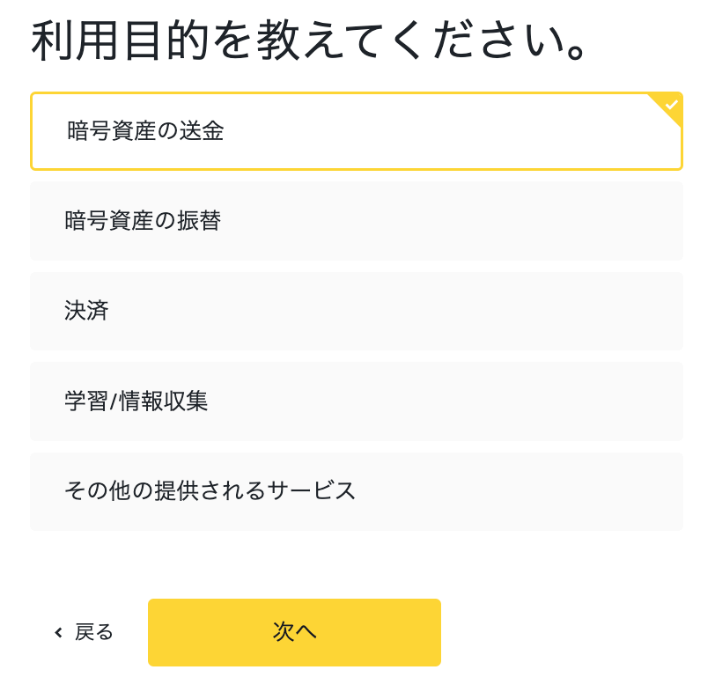The image size is (715, 692).
Task: Click the 暗号資産の送金 label text
Action: pos(145,131)
